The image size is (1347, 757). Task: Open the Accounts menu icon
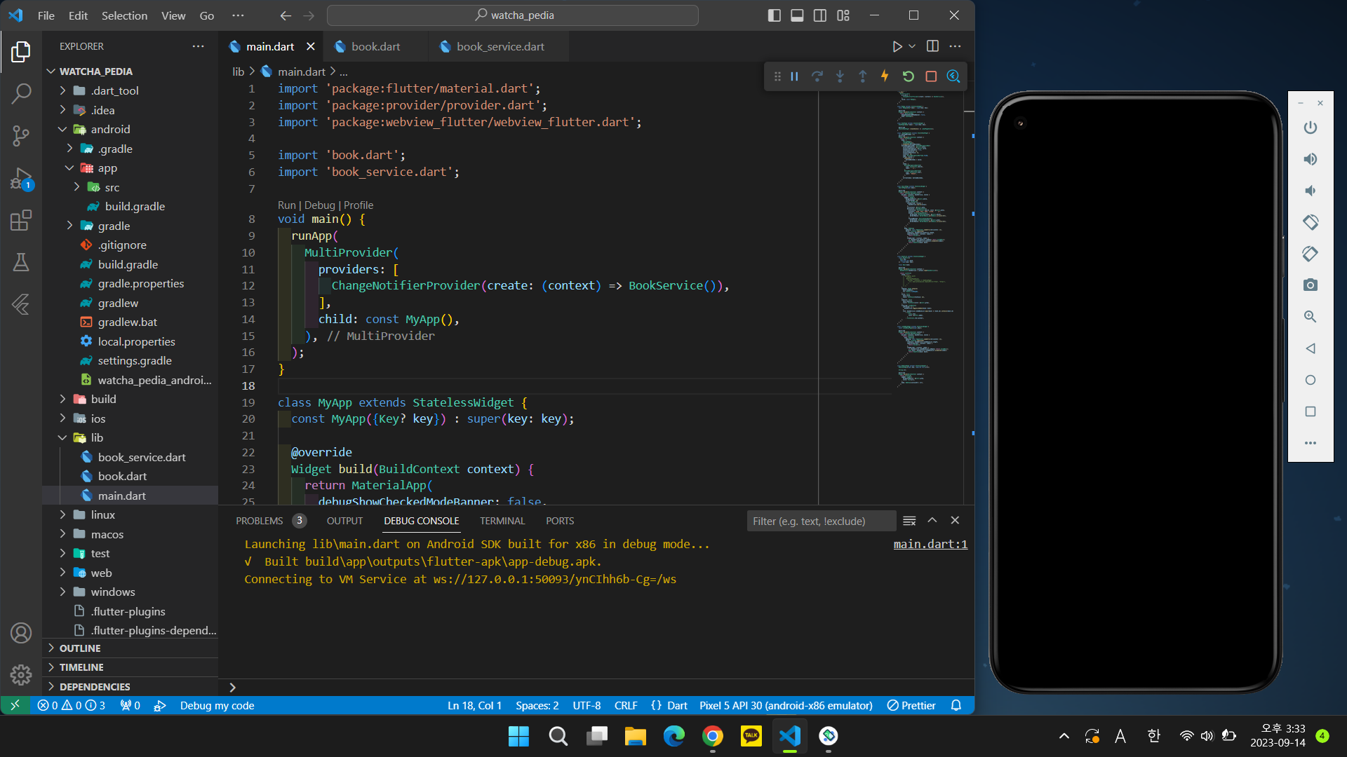(x=21, y=633)
